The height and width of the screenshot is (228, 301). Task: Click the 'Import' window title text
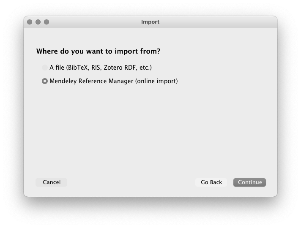150,22
